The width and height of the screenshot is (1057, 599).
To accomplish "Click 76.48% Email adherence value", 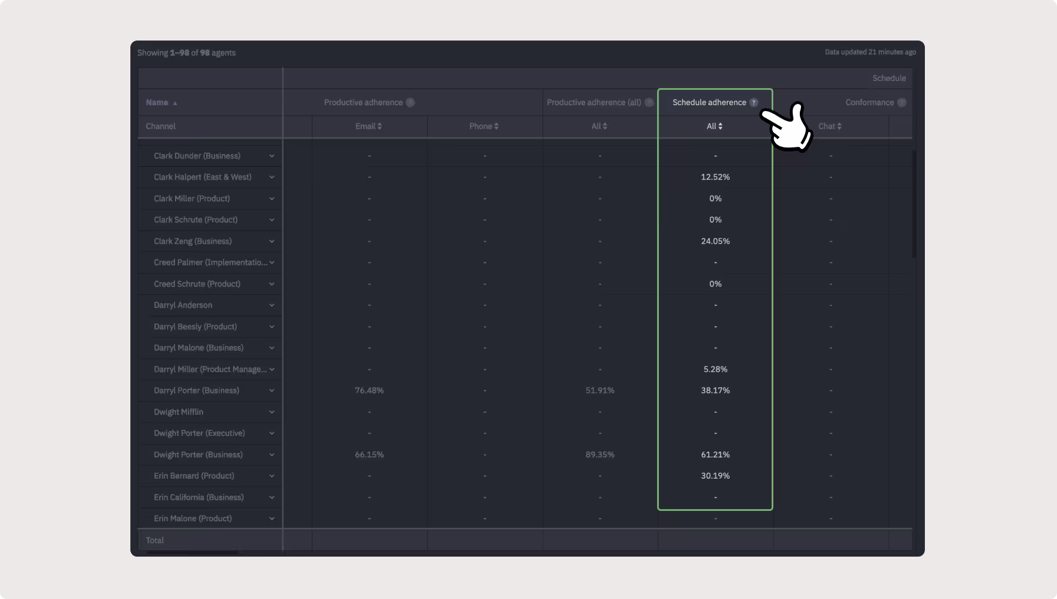I will (x=369, y=391).
